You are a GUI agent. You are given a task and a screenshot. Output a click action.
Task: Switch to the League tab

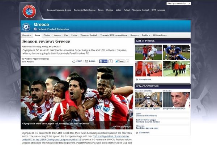click(57, 35)
